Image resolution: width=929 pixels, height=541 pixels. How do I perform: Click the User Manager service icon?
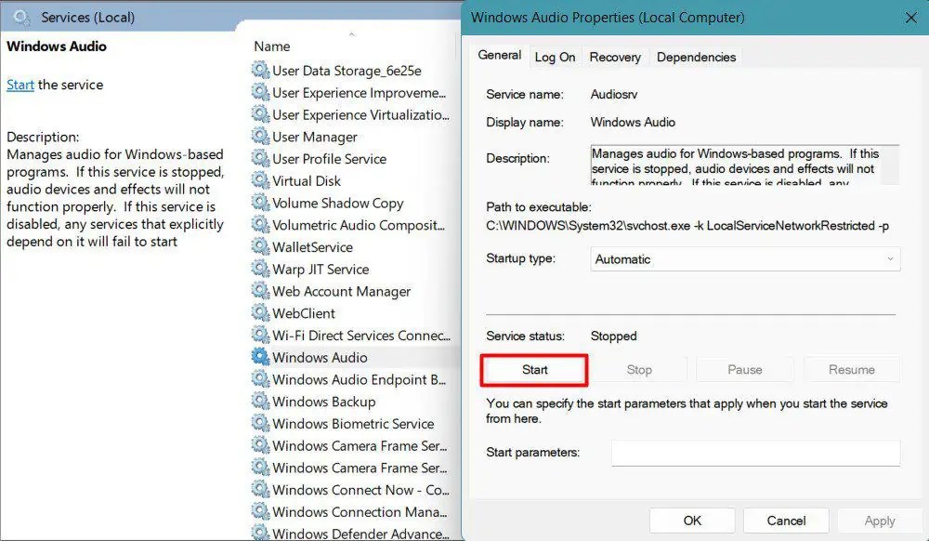(256, 136)
